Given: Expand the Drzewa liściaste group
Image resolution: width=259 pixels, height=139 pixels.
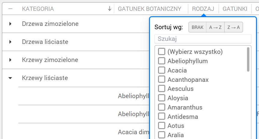Looking at the screenshot, I should click(11, 42).
